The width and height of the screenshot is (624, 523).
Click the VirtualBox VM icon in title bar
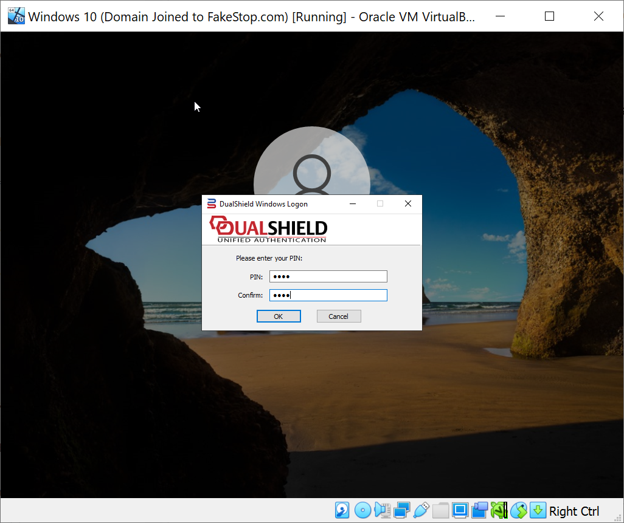point(16,16)
